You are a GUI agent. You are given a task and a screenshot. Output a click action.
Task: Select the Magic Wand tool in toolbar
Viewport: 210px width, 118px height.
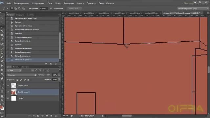(2, 31)
